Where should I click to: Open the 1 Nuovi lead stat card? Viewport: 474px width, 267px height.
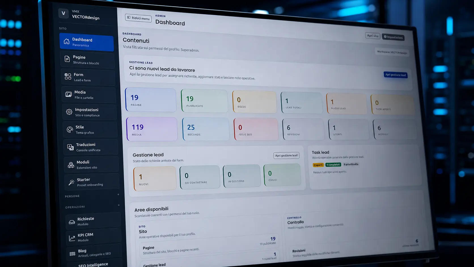(x=346, y=104)
